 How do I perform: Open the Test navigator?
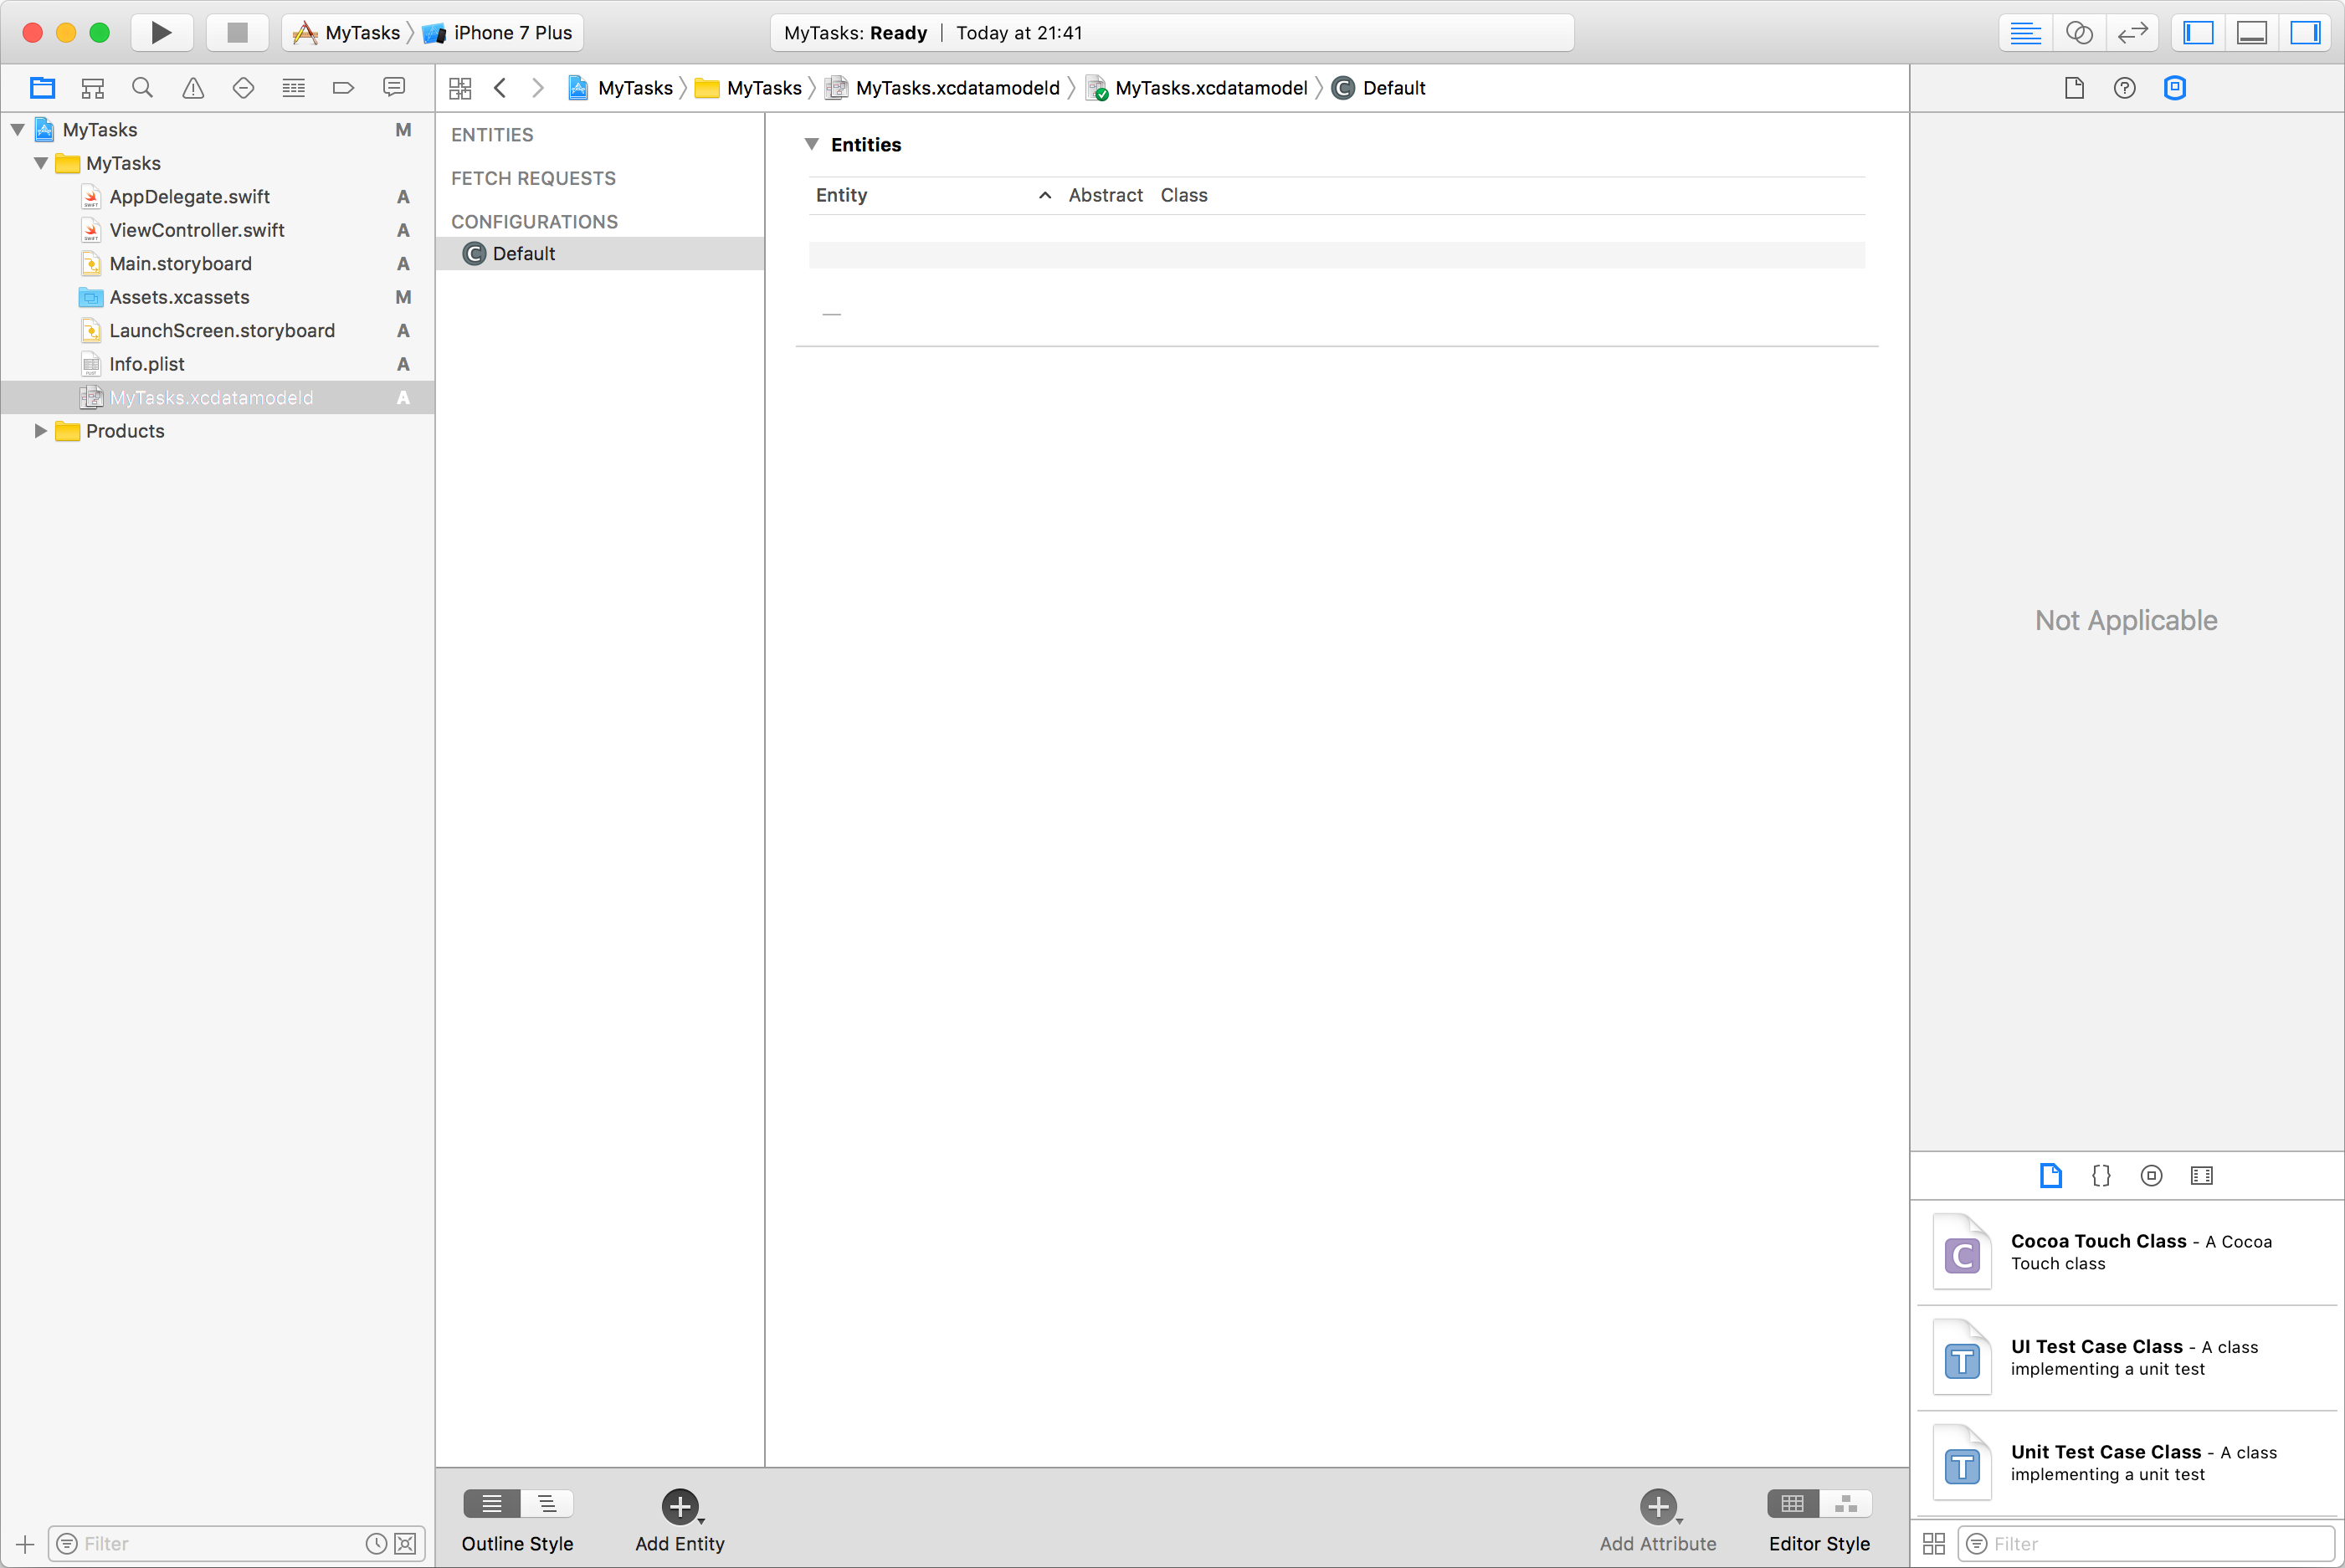243,88
